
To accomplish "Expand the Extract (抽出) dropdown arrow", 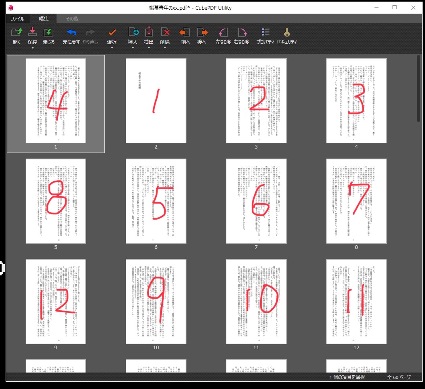I will [148, 48].
